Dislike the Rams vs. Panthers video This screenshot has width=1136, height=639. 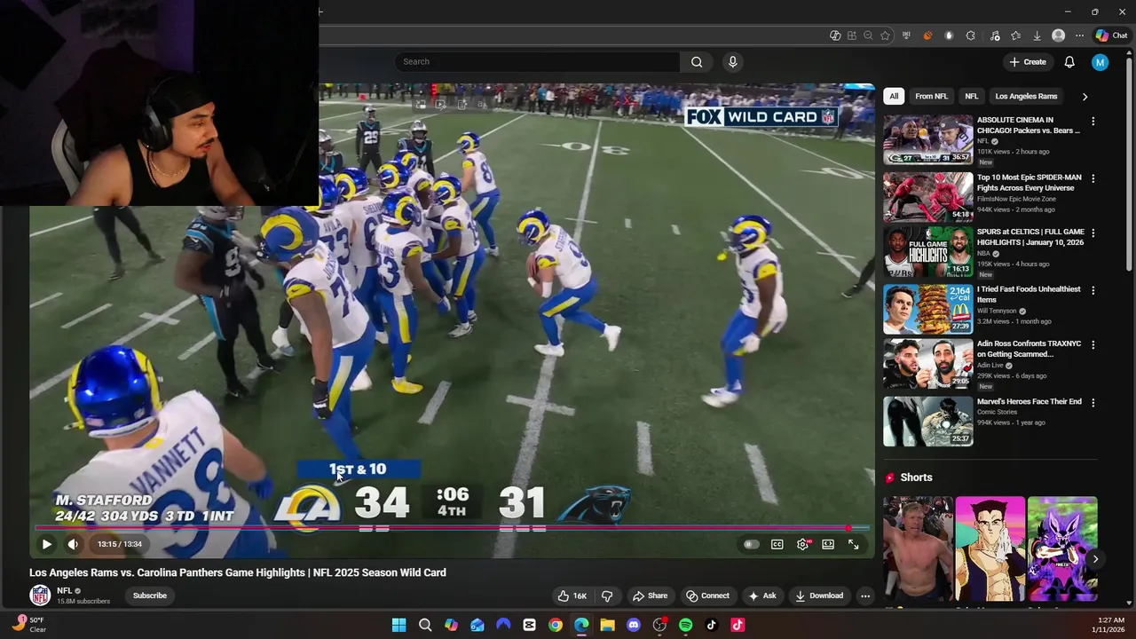pos(607,596)
